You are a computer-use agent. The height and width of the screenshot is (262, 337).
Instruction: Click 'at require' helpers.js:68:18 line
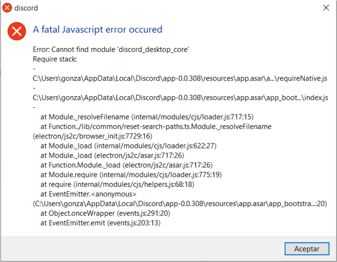pos(117,185)
